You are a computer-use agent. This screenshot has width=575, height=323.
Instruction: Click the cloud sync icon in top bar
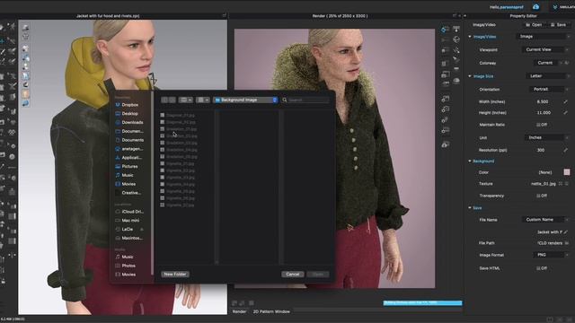pos(535,7)
